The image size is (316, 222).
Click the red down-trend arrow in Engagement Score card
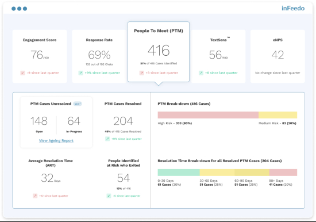(22, 73)
